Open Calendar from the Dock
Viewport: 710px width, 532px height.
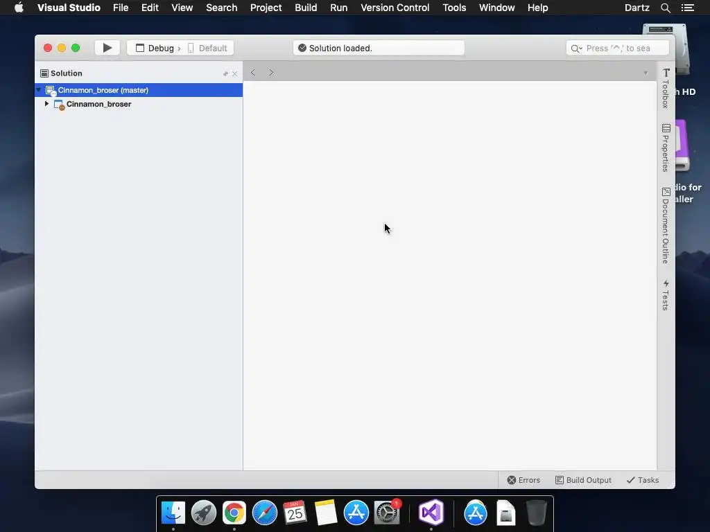295,513
